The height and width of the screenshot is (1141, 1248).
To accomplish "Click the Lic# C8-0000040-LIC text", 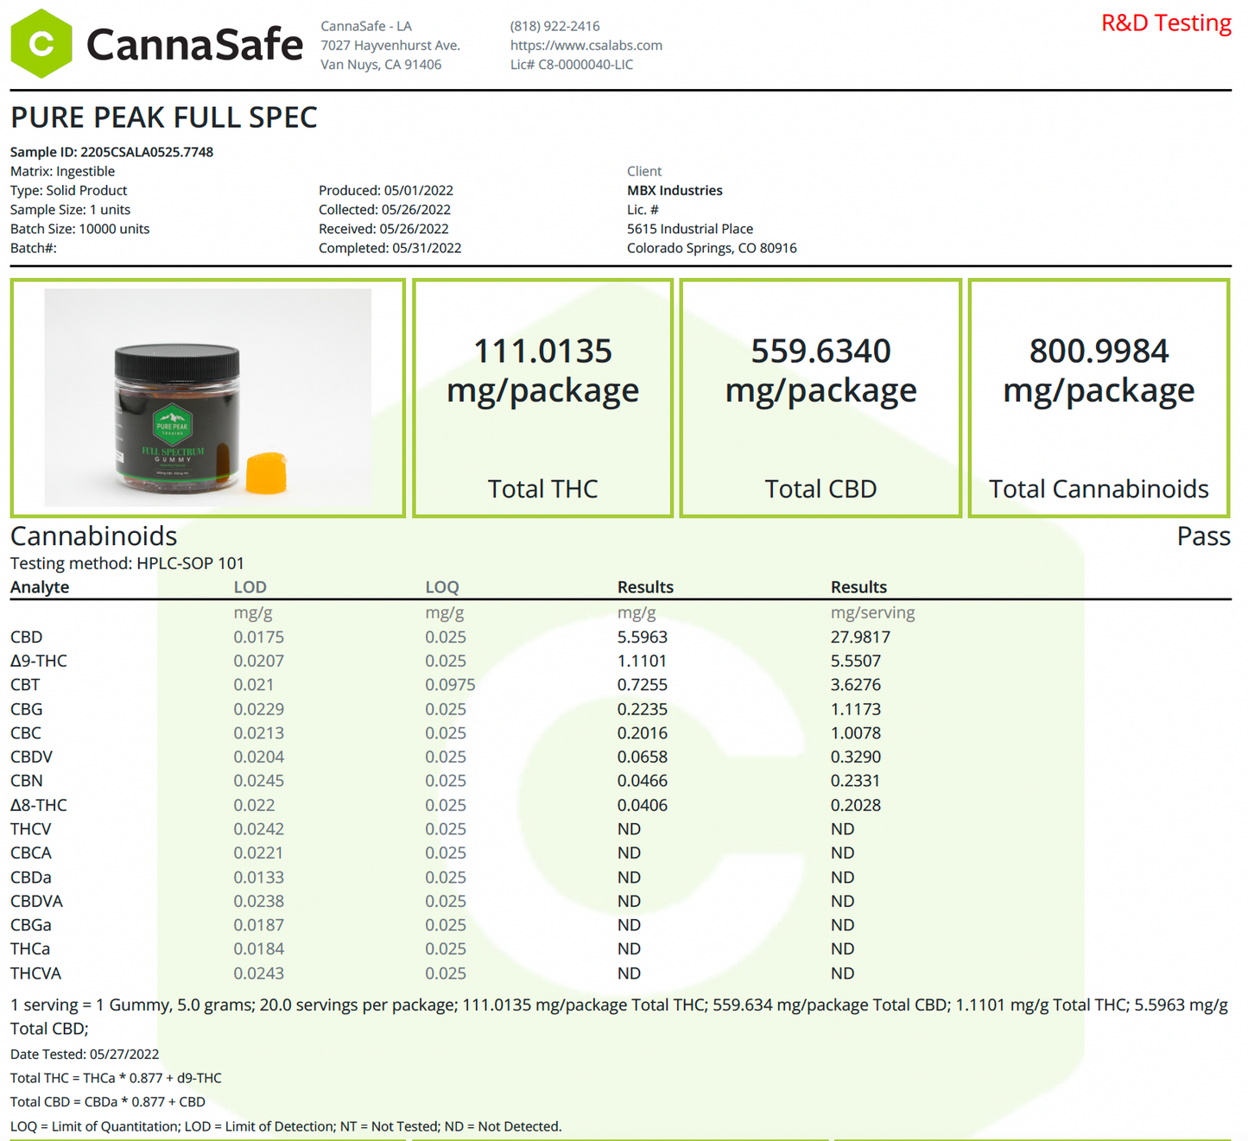I will tap(571, 65).
